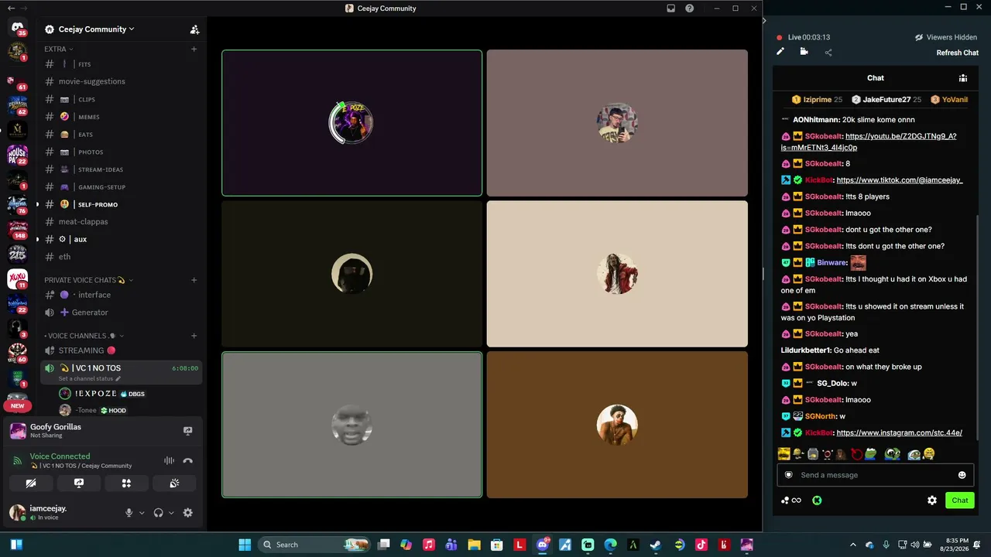
Task: Click the Goofy Gorillas share screen icon
Action: coord(187,431)
